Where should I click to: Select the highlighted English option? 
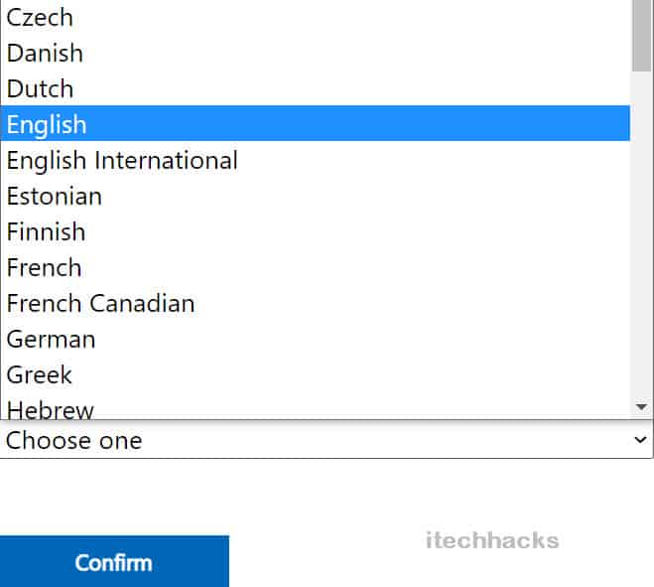tap(47, 124)
